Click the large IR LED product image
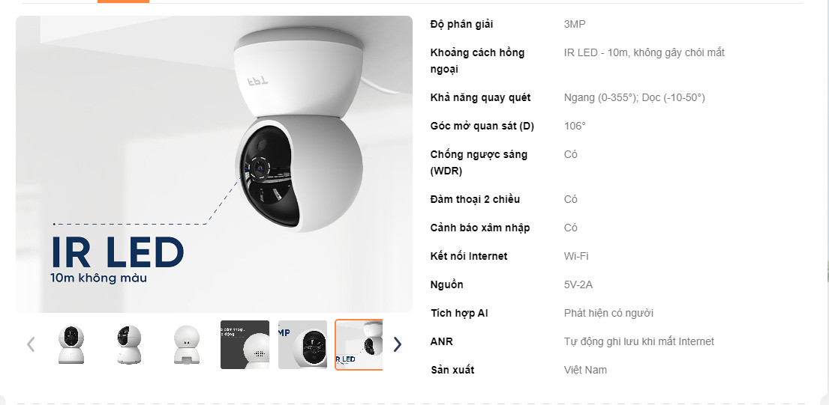Screen dimensions: 829x405 point(214,164)
